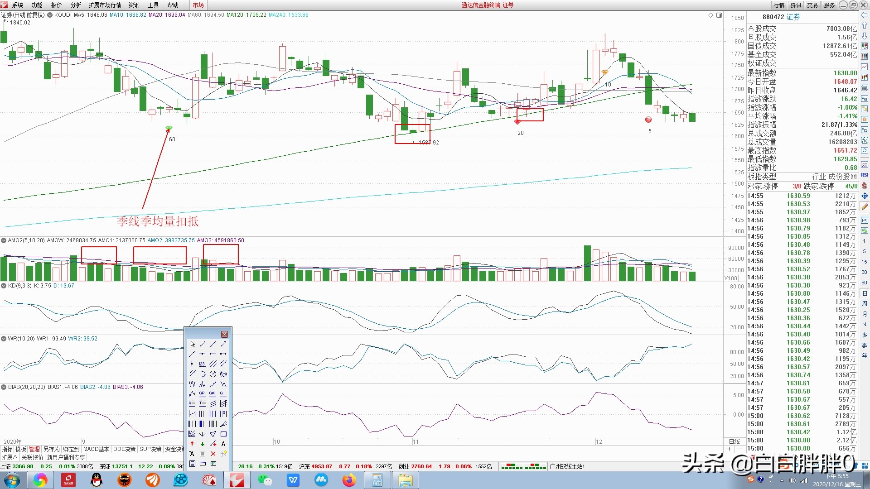The height and width of the screenshot is (489, 870).
Task: Click the 新用户福利专享 link
Action: (66, 457)
